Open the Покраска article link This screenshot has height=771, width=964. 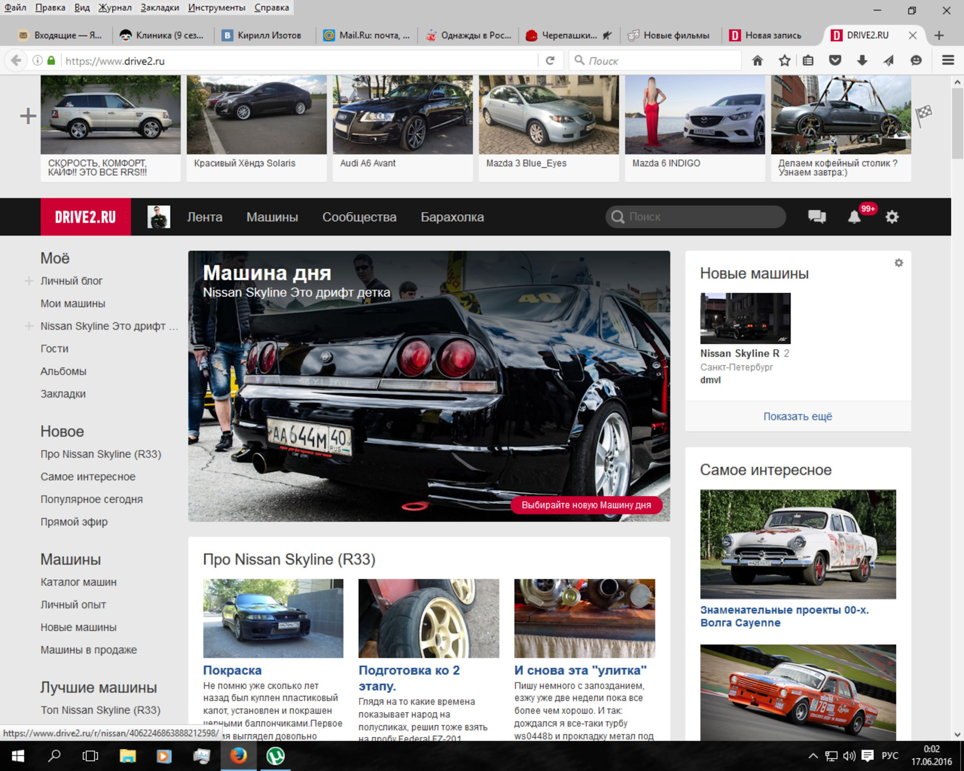(232, 670)
